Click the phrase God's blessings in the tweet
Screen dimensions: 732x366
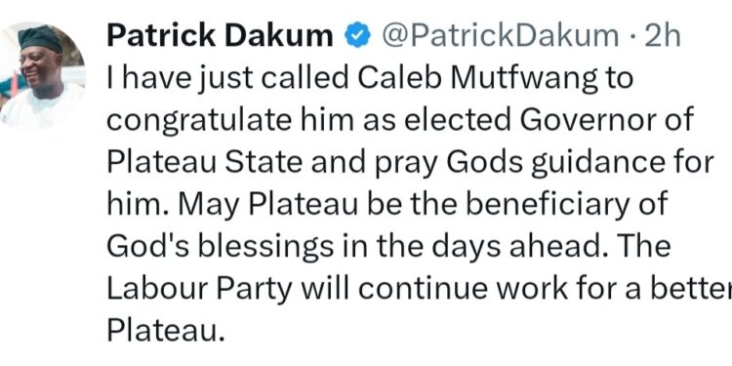pyautogui.click(x=220, y=248)
